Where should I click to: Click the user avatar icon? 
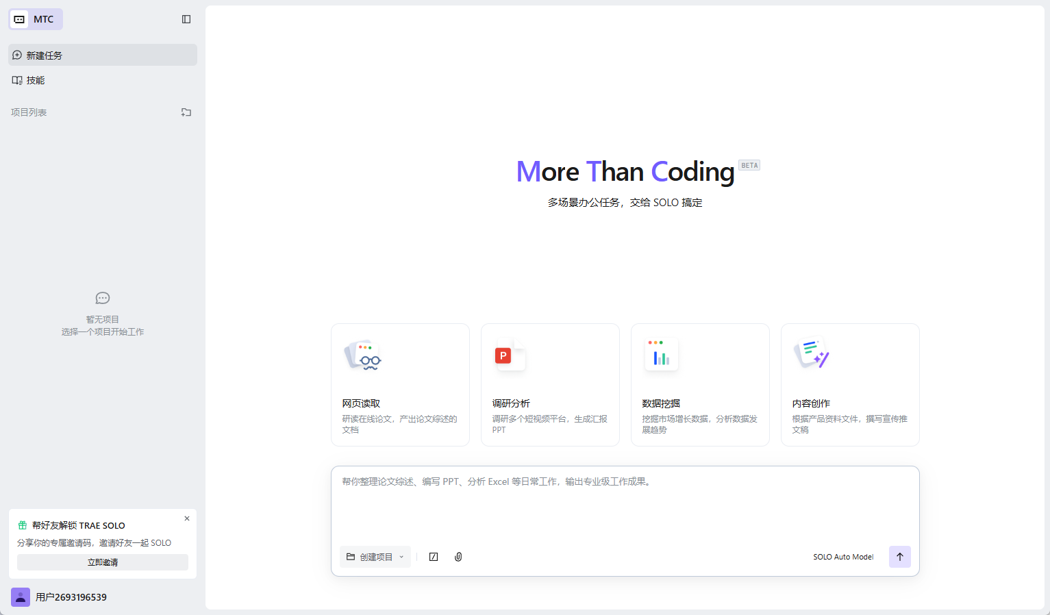coord(21,597)
